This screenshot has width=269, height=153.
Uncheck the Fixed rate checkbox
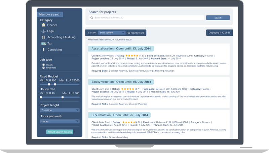coord(43,68)
